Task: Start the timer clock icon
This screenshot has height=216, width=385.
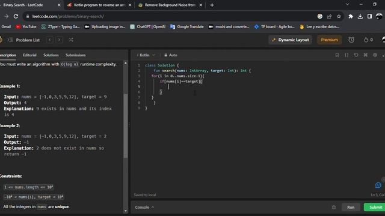Action: (x=351, y=40)
